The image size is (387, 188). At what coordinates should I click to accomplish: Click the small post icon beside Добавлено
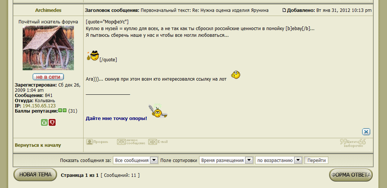click(x=284, y=10)
